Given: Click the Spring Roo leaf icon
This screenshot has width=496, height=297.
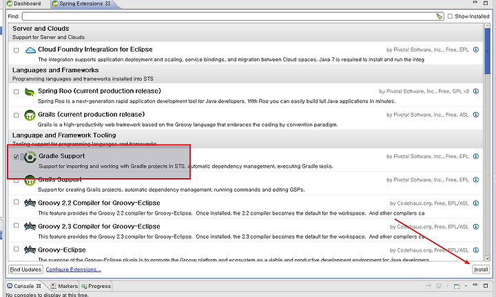Looking at the screenshot, I should click(x=30, y=92).
